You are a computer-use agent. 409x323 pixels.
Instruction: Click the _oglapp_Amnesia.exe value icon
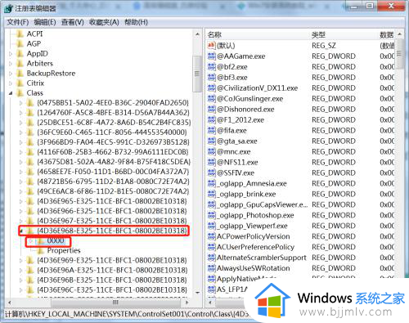[212, 184]
